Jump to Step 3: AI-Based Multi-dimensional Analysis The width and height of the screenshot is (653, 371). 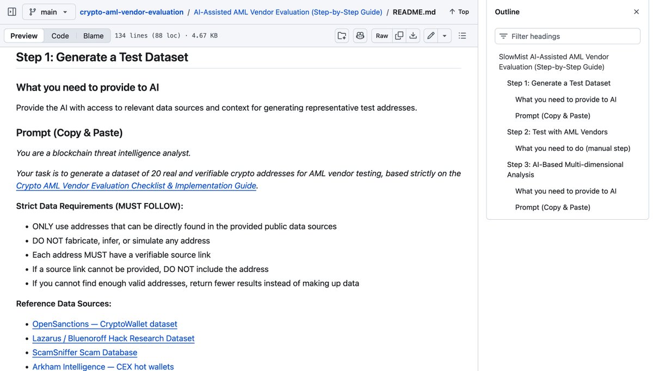pos(565,170)
